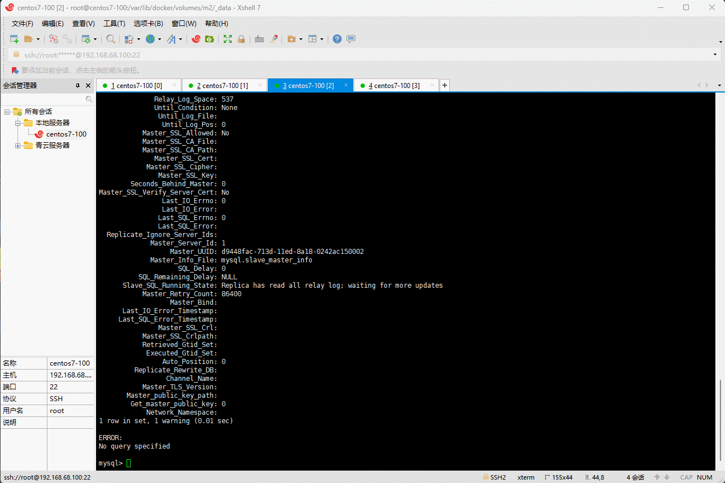Select the 青云服务器 folder

[x=53, y=146]
